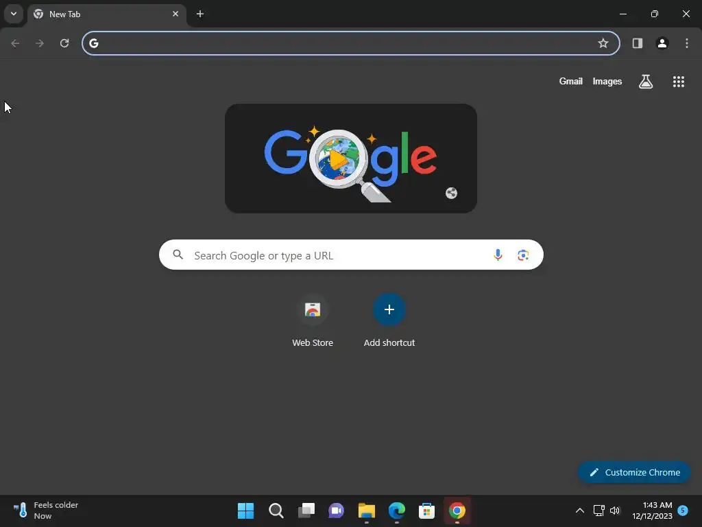Image resolution: width=702 pixels, height=527 pixels.
Task: Open the clock and date 1:43 AM
Action: pyautogui.click(x=653, y=511)
